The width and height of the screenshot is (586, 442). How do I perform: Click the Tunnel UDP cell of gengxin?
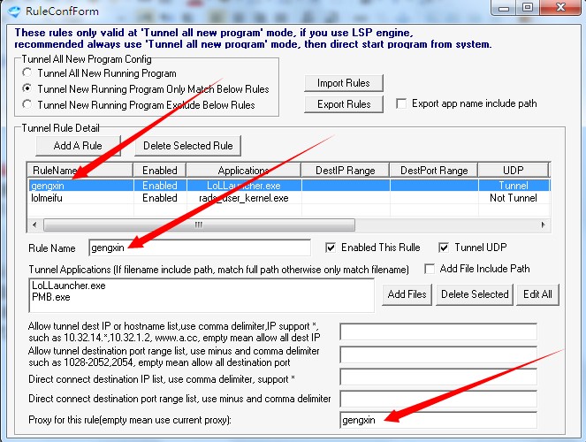(514, 186)
